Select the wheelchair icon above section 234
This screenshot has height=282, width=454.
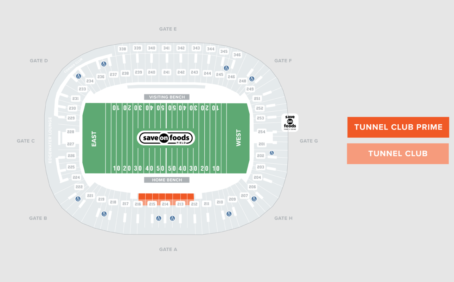pos(79,76)
